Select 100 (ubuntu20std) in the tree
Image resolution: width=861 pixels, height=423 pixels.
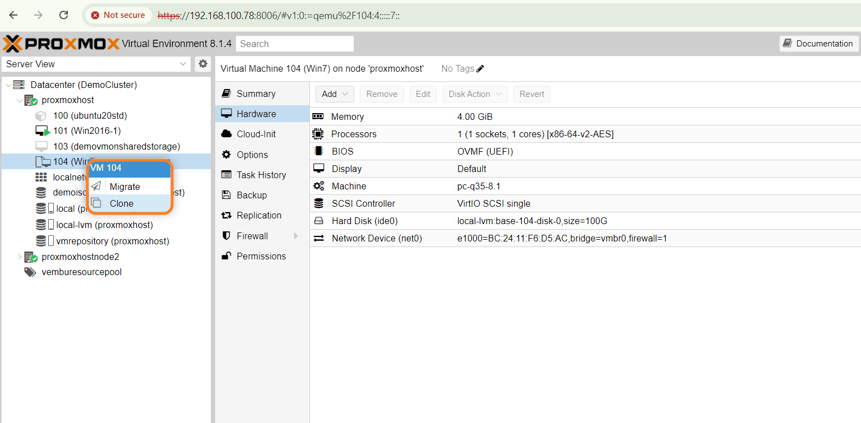[x=90, y=116]
